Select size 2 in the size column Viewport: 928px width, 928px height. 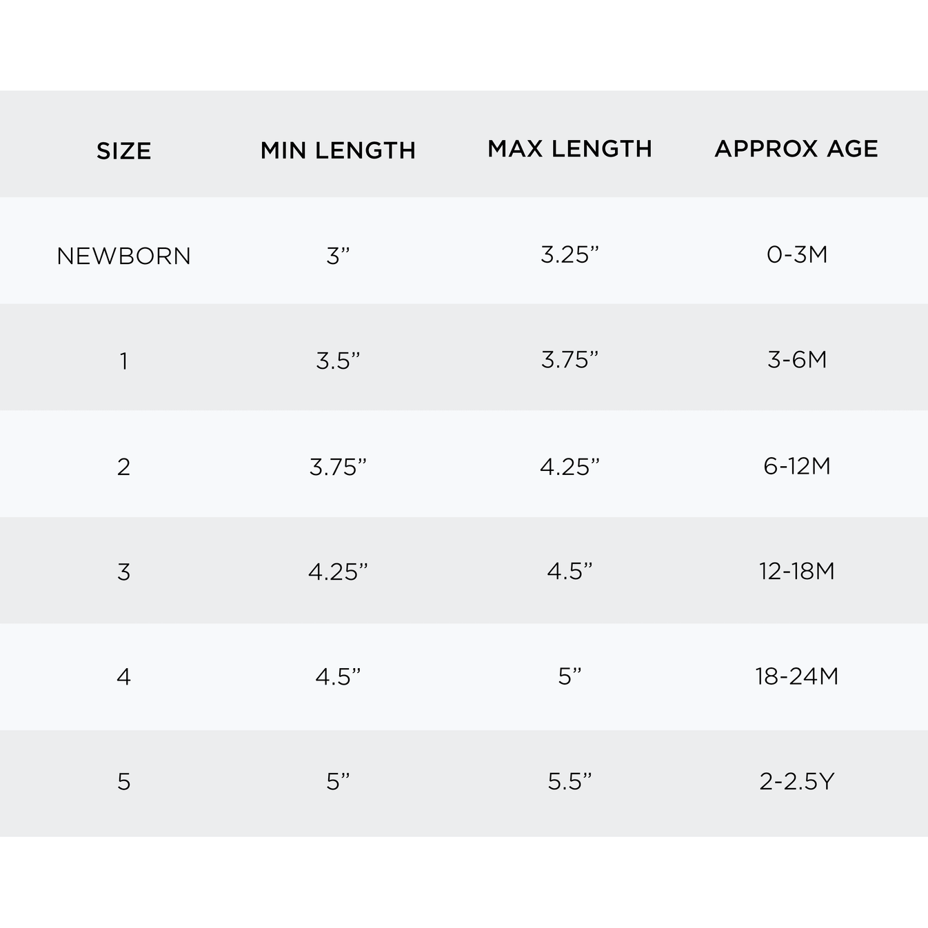click(x=123, y=467)
